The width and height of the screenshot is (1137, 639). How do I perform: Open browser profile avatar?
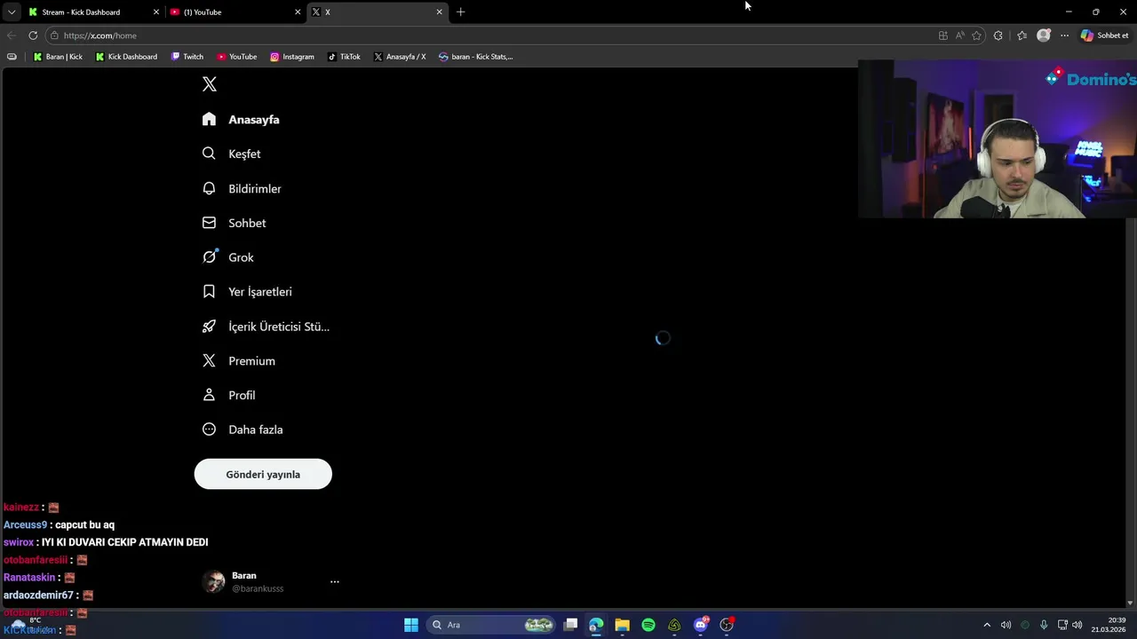1044,35
